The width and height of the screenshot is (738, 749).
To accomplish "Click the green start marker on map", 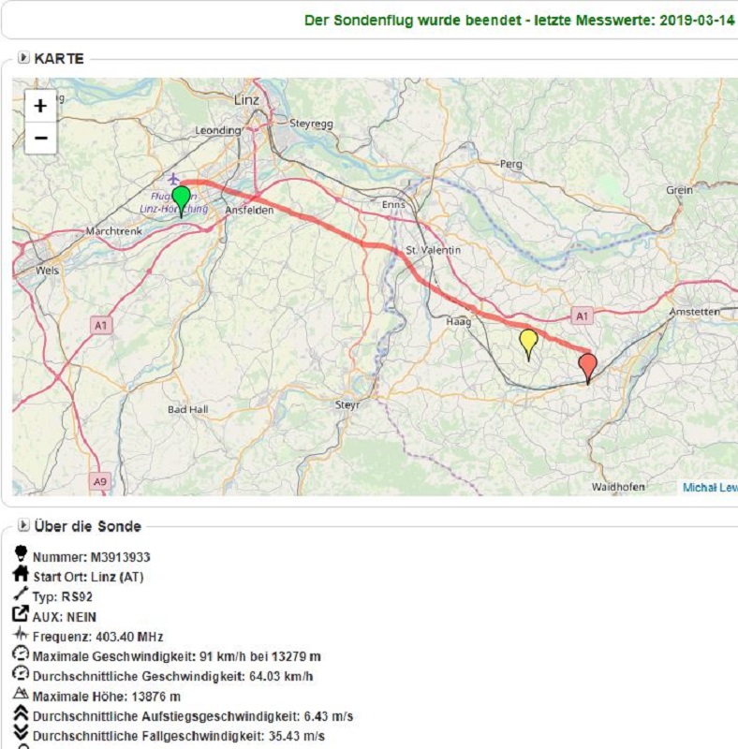I will tap(181, 201).
